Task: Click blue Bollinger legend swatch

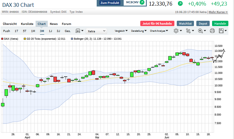Action: pyautogui.click(x=72, y=39)
